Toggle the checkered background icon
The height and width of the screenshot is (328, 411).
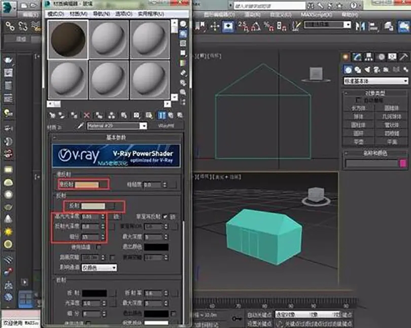click(x=183, y=43)
